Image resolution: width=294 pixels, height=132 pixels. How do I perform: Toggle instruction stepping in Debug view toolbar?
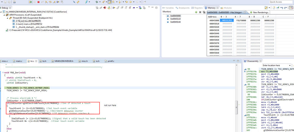click(x=114, y=8)
